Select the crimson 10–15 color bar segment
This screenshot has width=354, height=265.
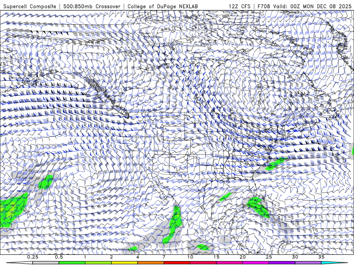pos(203,263)
